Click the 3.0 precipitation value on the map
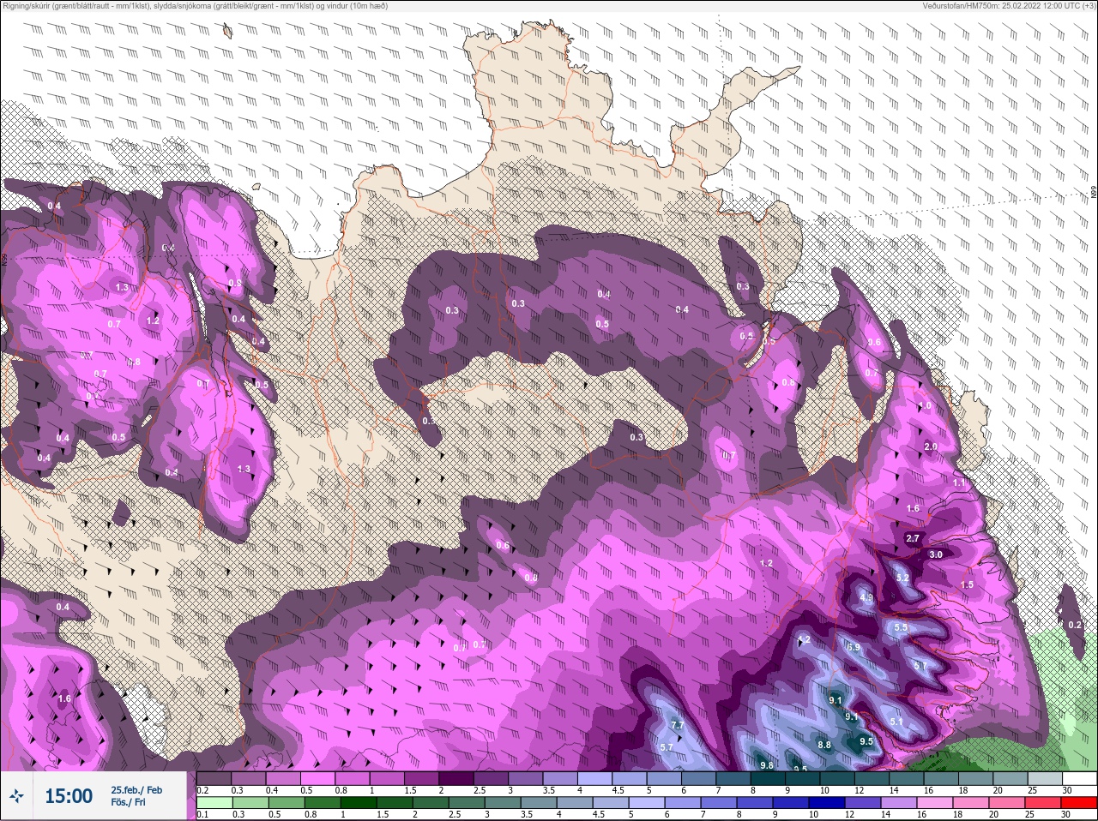This screenshot has height=821, width=1098. (936, 554)
